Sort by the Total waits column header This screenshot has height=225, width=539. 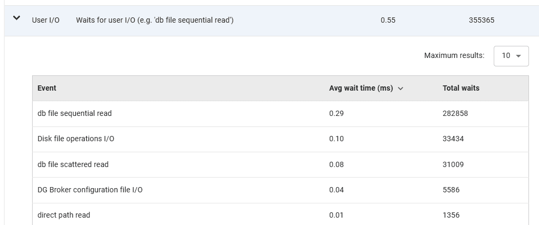(x=461, y=88)
